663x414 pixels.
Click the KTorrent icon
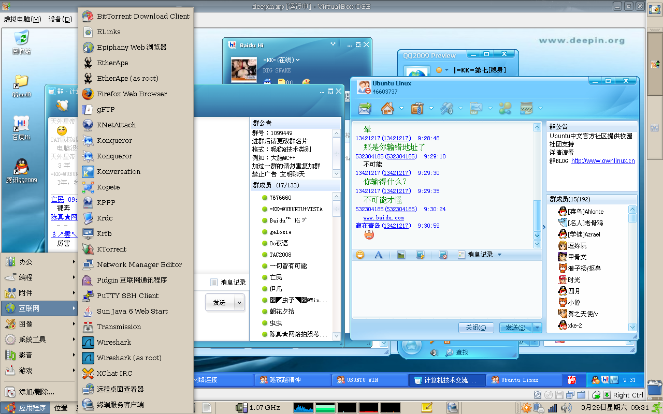coord(88,249)
